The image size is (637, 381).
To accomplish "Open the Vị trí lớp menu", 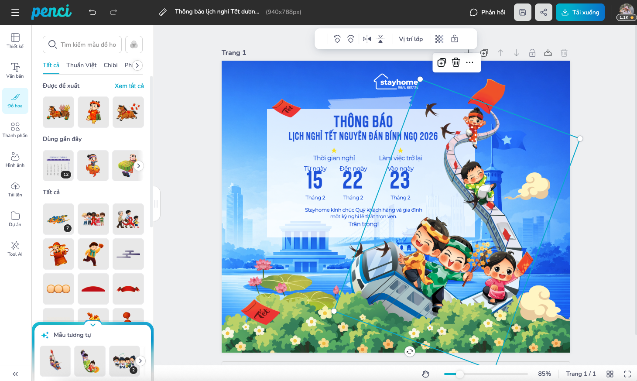I will pyautogui.click(x=411, y=39).
